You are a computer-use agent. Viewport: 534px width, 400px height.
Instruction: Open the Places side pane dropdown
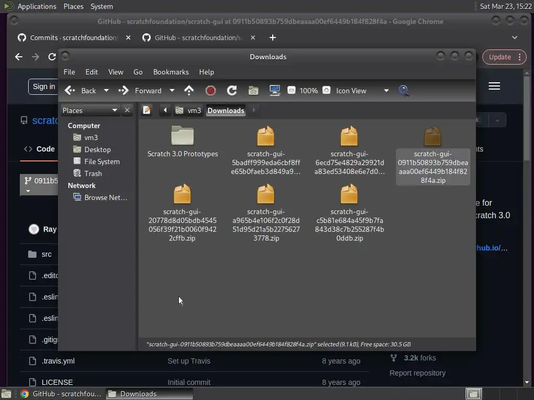click(x=90, y=110)
